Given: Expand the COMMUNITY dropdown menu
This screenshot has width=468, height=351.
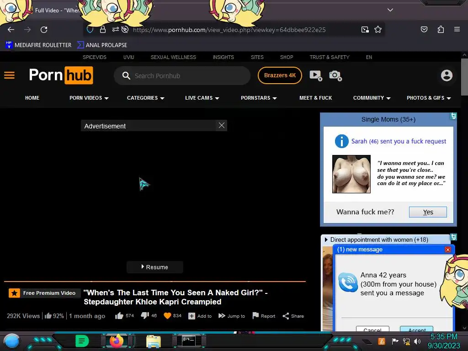Looking at the screenshot, I should (x=372, y=98).
